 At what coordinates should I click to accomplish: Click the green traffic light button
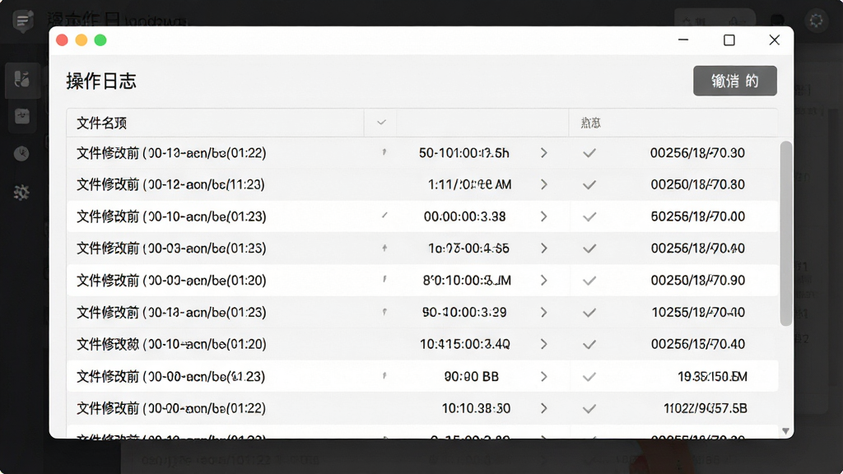[100, 40]
